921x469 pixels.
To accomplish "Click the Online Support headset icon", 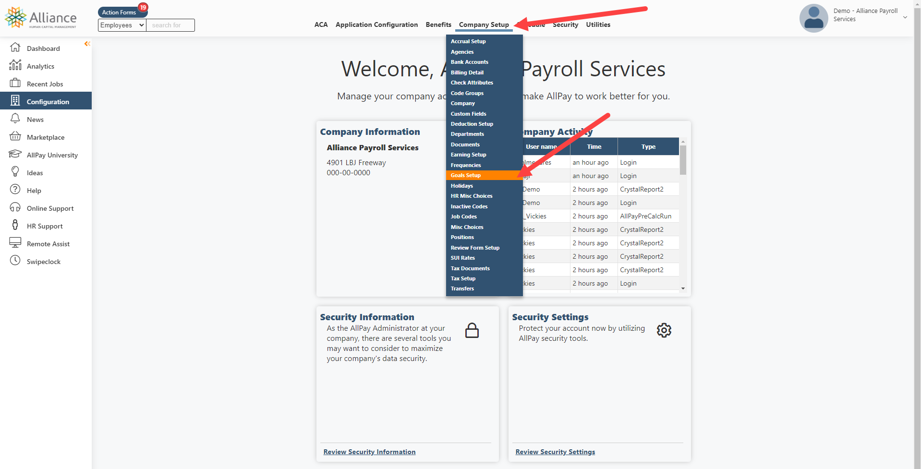I will (x=15, y=207).
